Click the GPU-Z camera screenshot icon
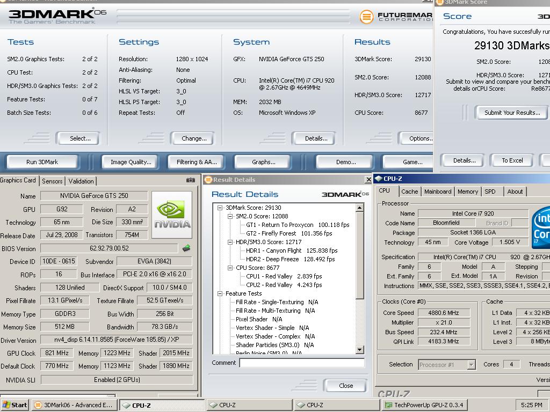This screenshot has width=550, height=412. [x=191, y=180]
